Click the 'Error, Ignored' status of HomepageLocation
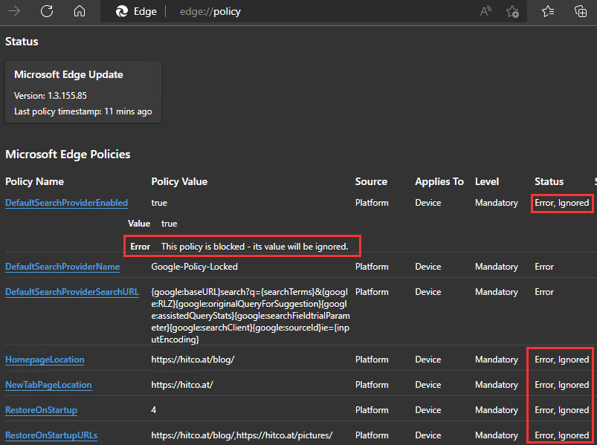 click(x=561, y=360)
